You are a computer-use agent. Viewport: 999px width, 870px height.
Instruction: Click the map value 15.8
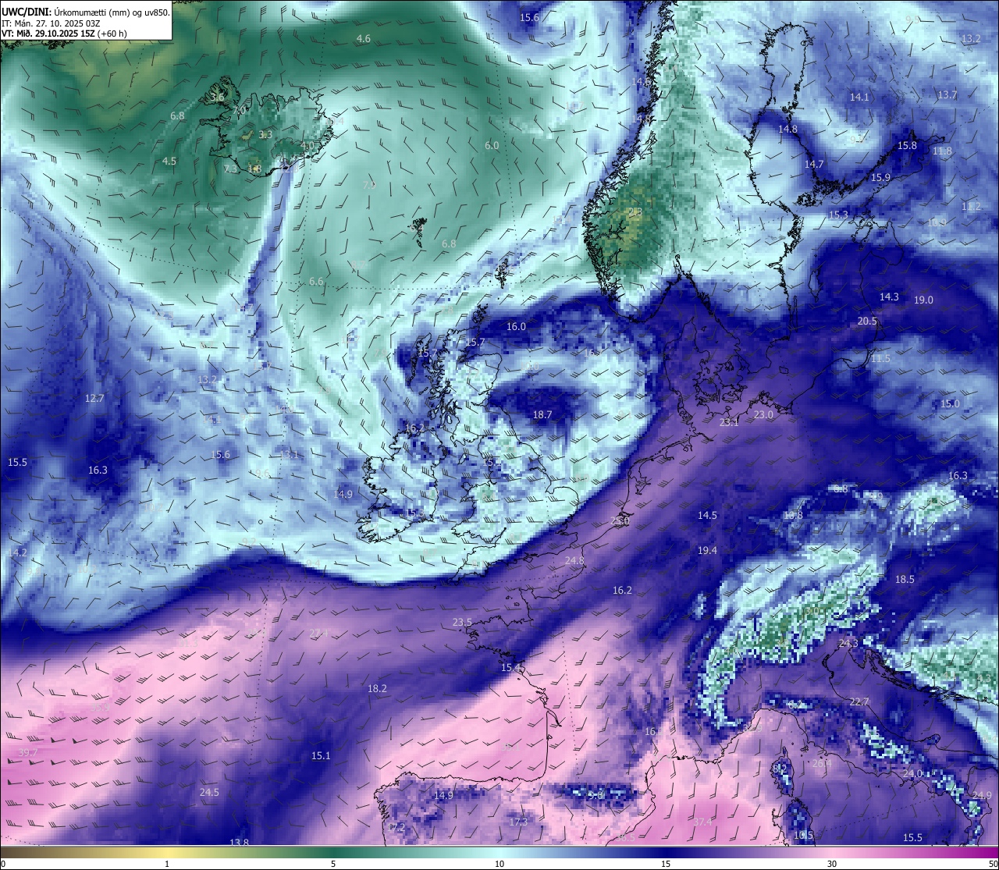point(907,145)
